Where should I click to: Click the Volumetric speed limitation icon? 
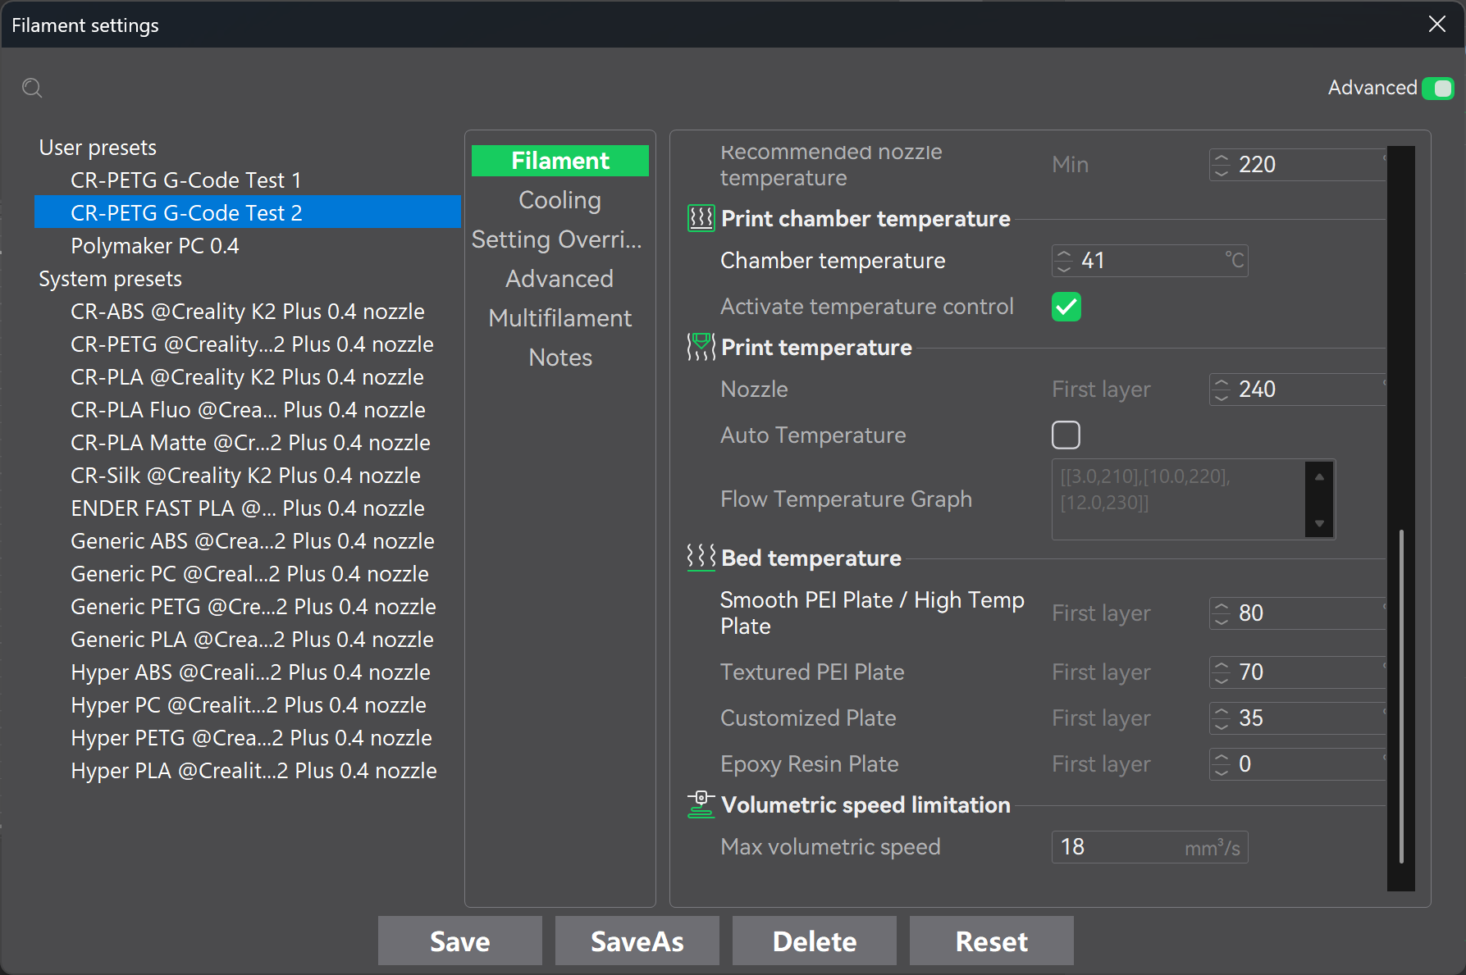click(701, 805)
